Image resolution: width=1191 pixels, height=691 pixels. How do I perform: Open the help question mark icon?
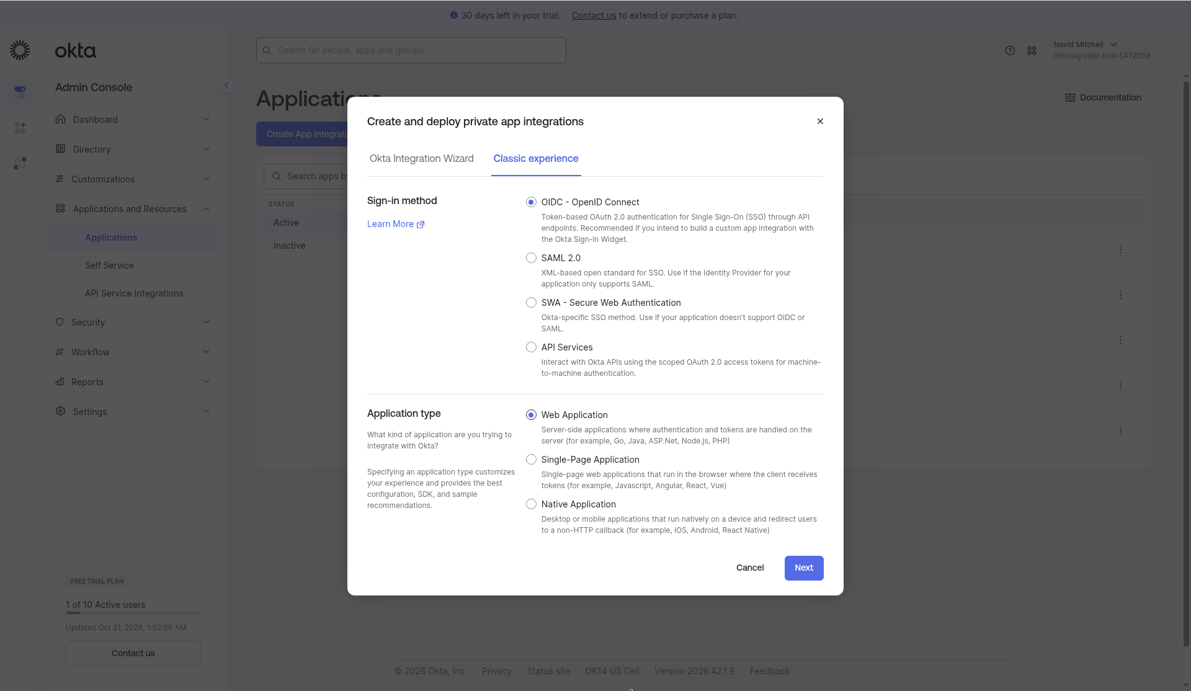[x=1010, y=51]
